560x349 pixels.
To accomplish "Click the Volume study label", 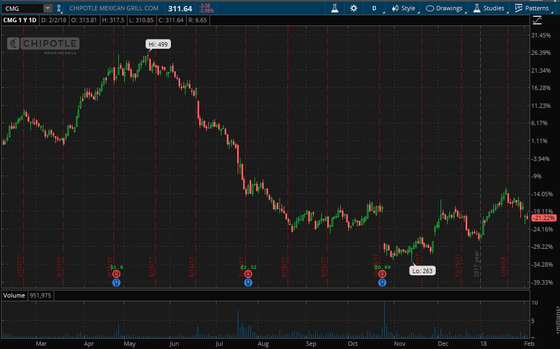I will point(14,295).
